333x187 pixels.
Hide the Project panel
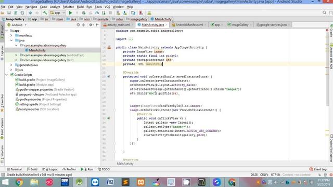coord(97,25)
